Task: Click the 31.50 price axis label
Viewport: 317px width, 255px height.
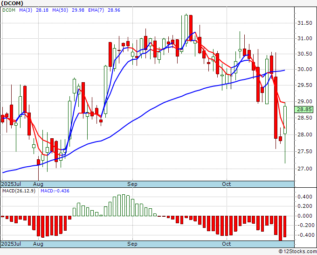Action: (305, 23)
